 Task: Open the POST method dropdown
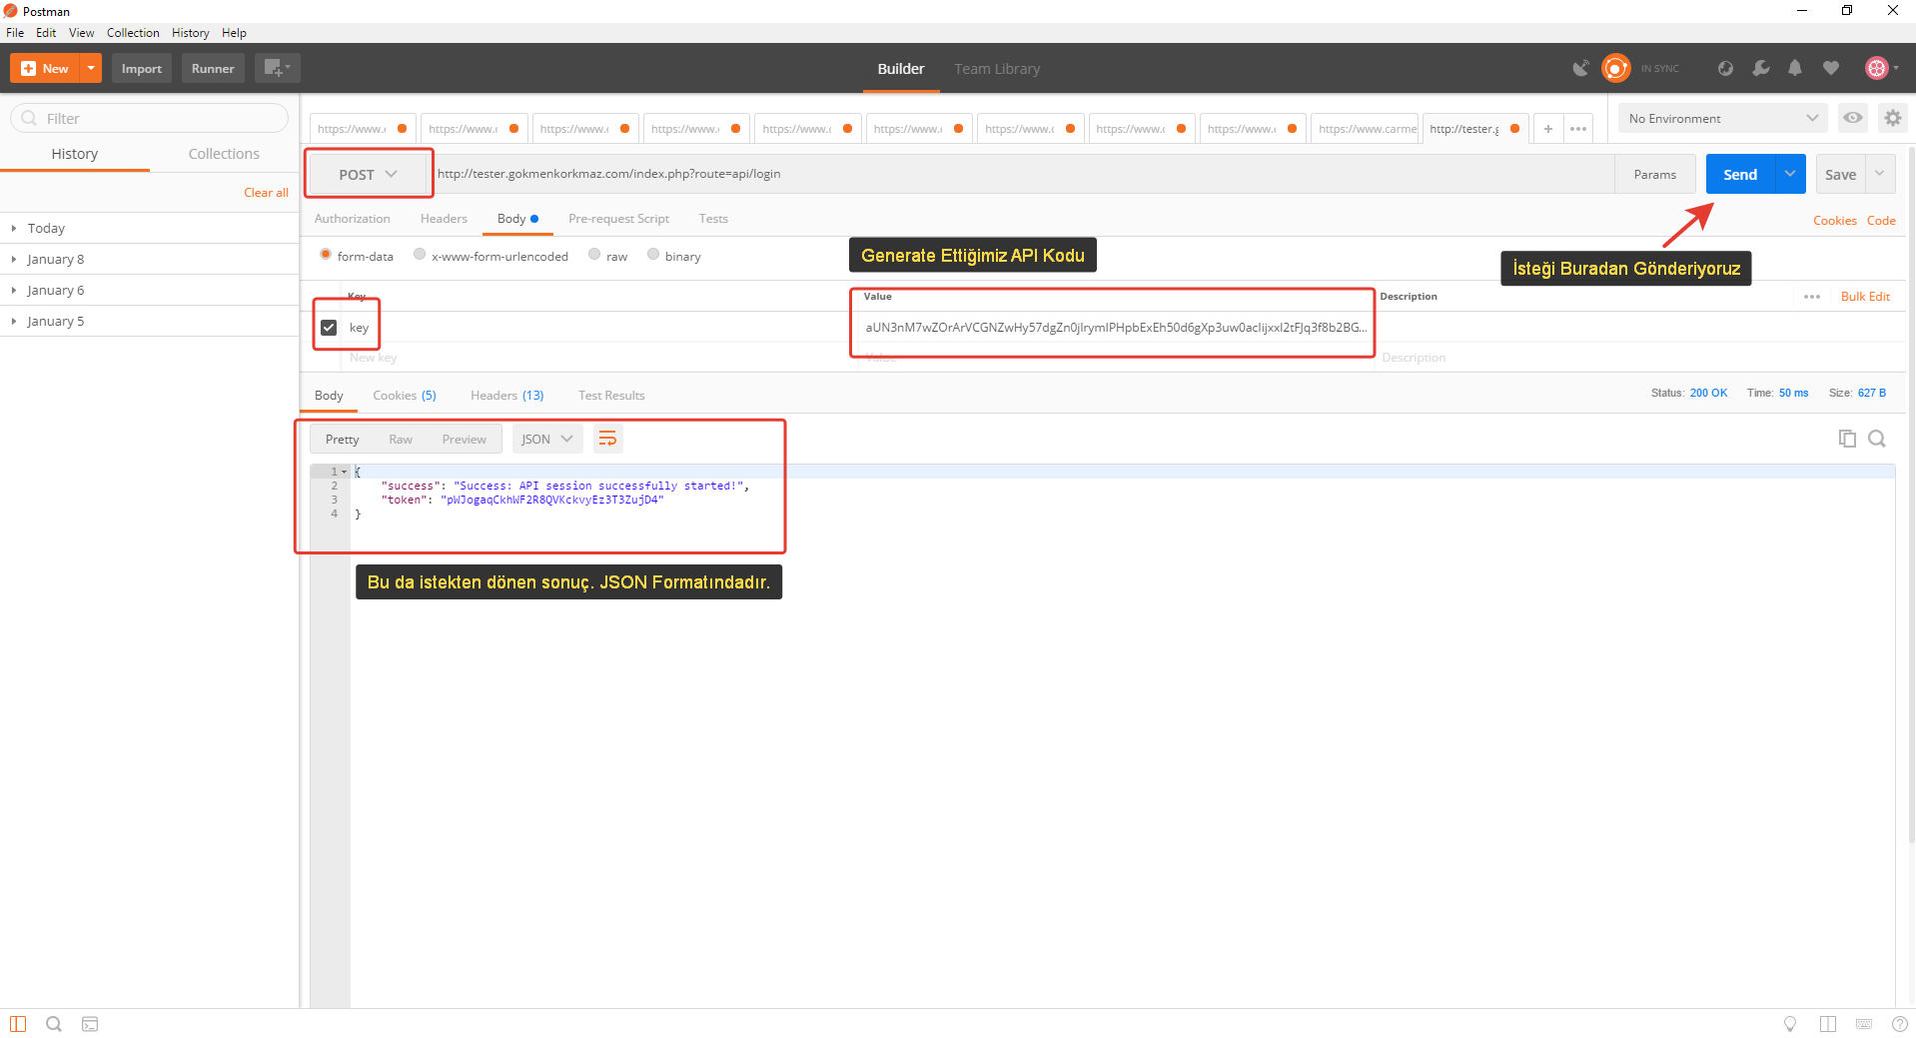(x=368, y=174)
